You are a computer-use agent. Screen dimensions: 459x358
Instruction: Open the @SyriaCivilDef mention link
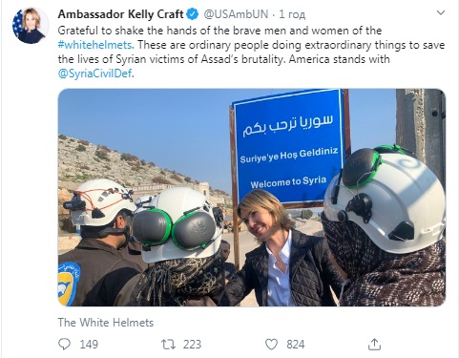(x=94, y=74)
